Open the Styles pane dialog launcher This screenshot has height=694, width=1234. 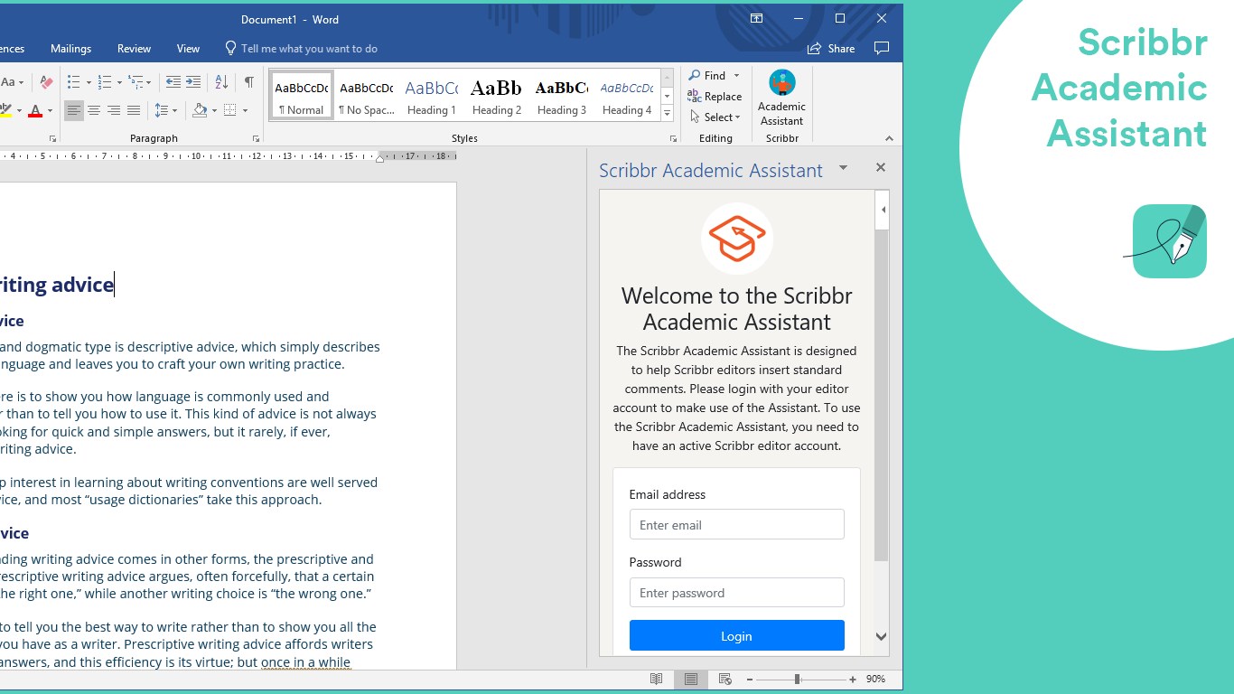(673, 138)
